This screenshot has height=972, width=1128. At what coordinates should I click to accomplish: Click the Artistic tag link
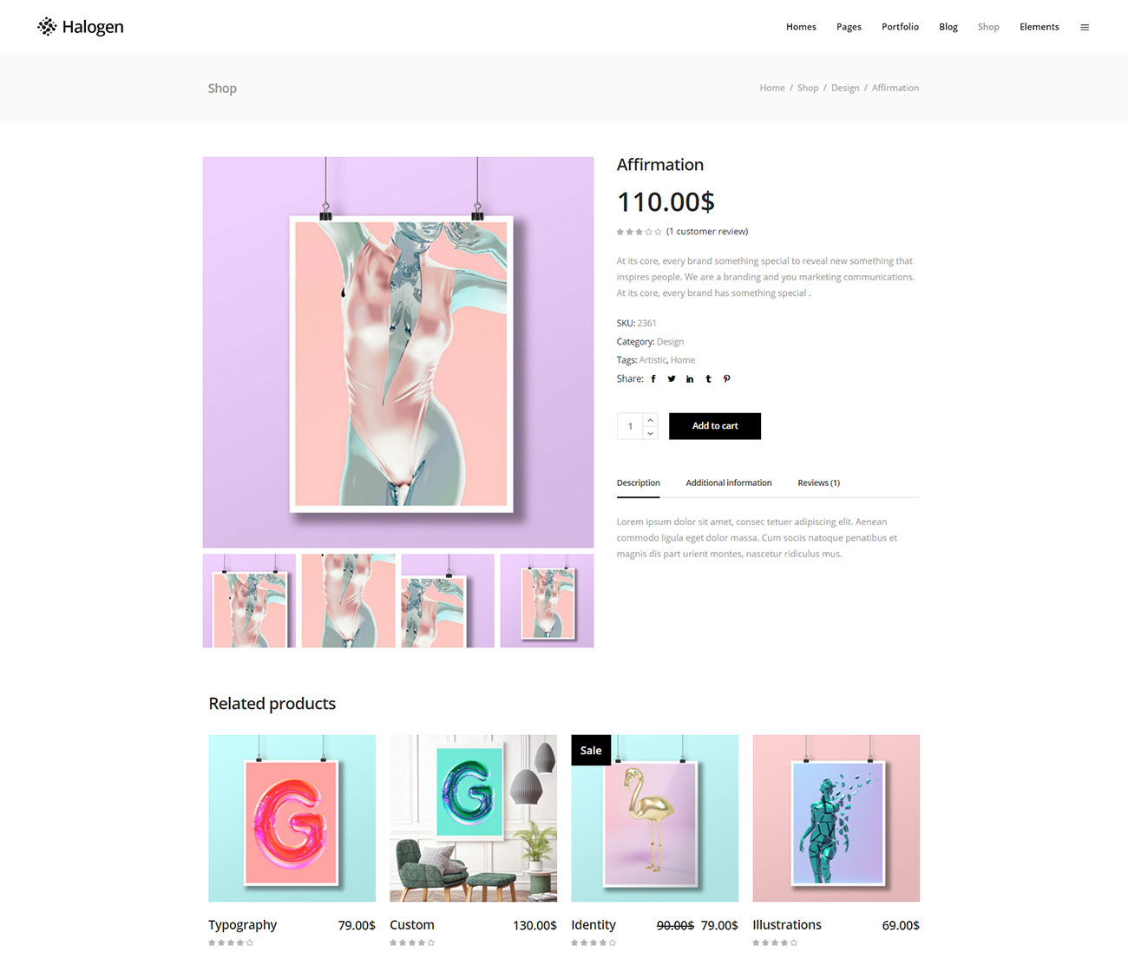click(x=653, y=360)
